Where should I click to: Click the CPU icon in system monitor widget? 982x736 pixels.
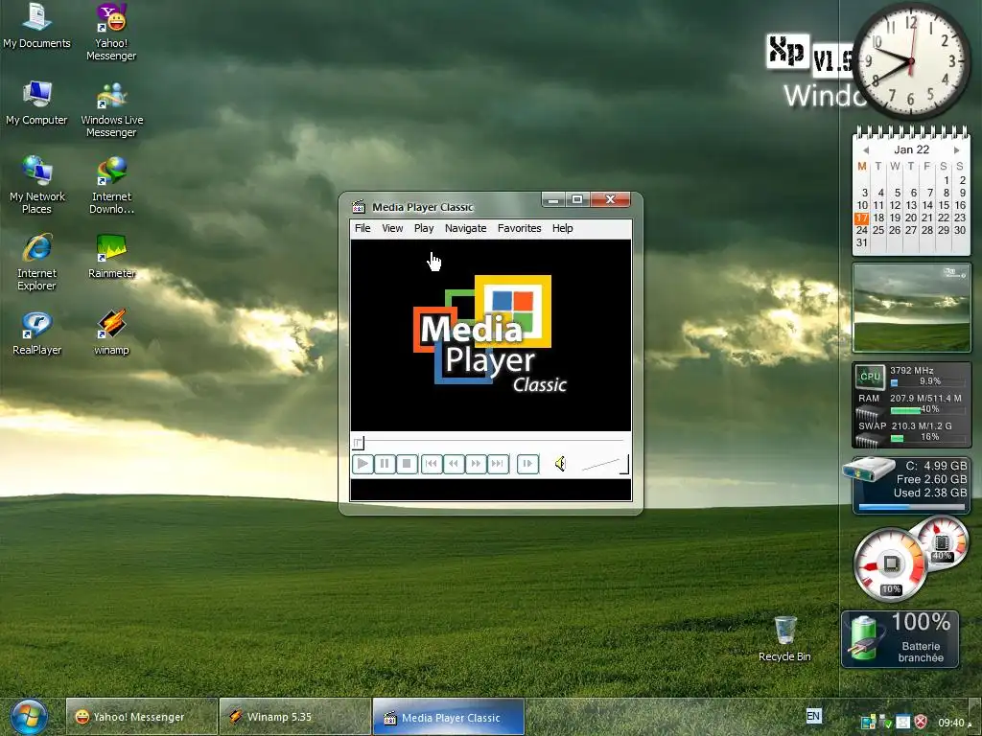(870, 376)
